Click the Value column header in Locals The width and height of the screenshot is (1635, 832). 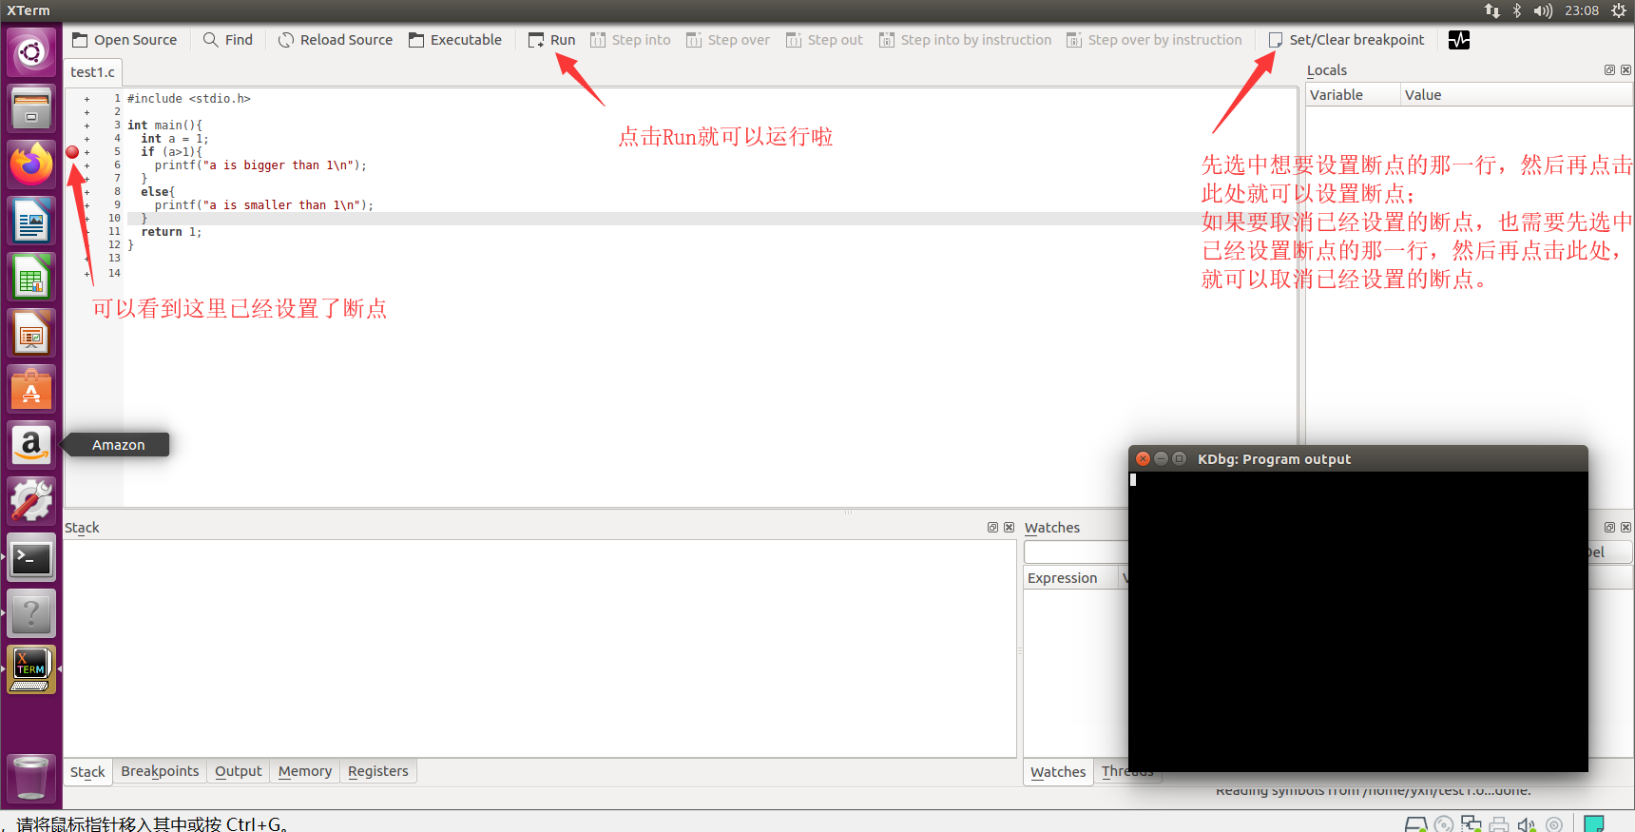1517,95
